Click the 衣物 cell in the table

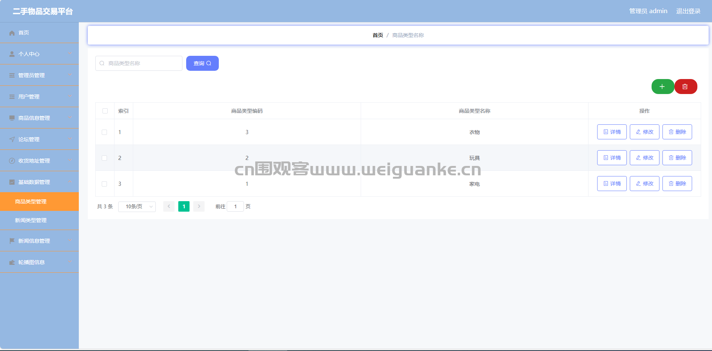tap(474, 132)
